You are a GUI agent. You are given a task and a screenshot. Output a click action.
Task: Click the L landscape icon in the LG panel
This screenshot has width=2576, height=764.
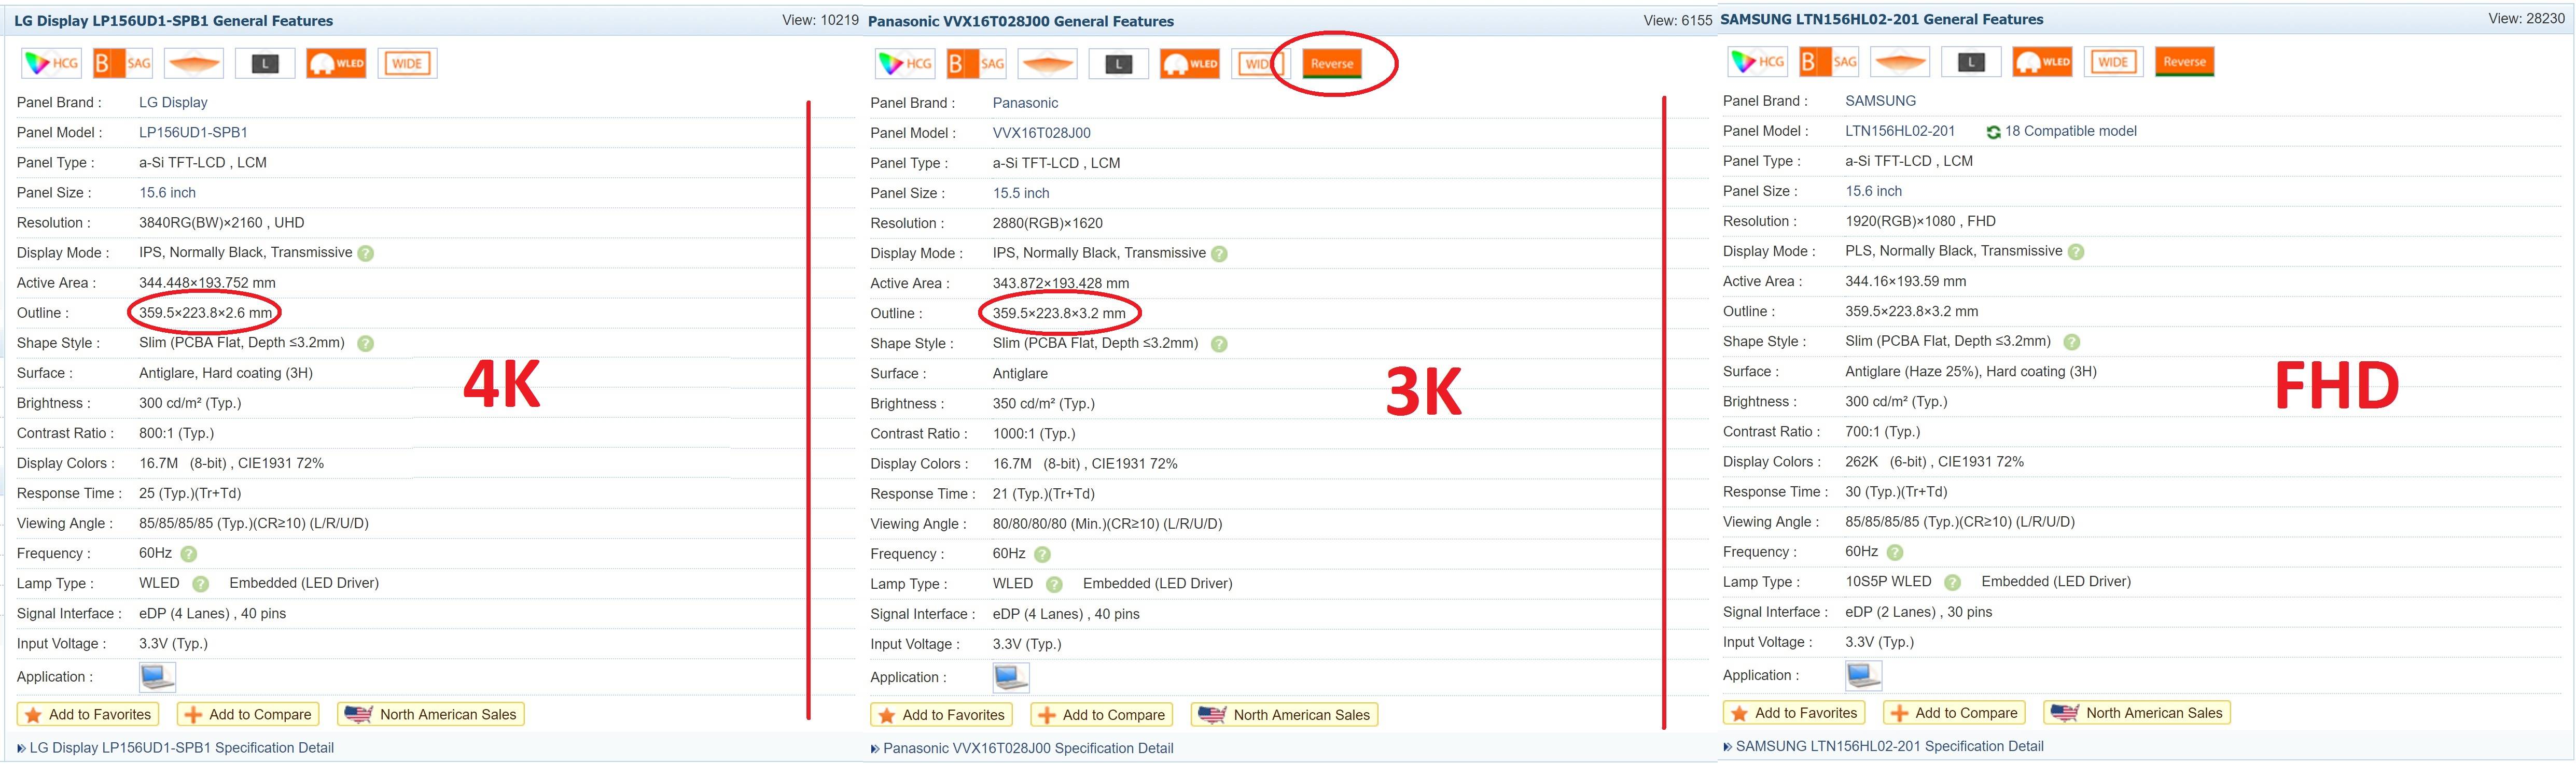[265, 63]
